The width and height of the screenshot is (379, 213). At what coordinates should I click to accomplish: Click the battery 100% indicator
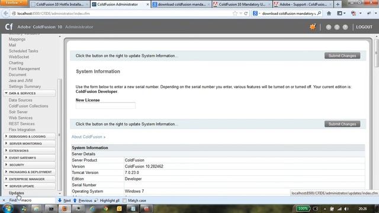[x=303, y=208]
